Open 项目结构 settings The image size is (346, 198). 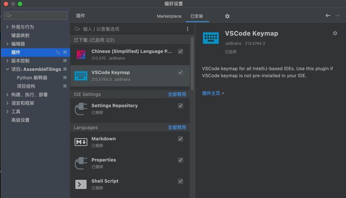click(26, 86)
